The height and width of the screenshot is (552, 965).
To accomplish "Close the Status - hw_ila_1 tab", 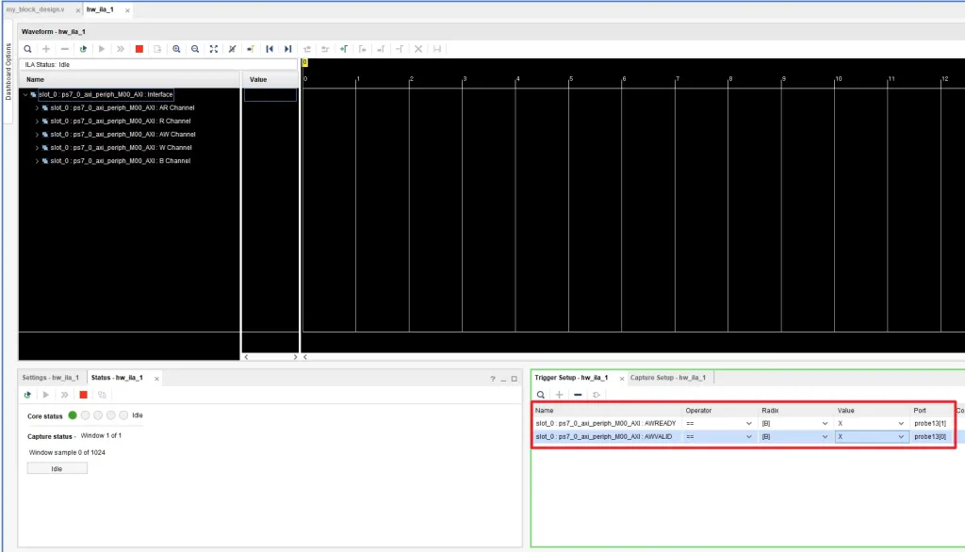I will pos(156,379).
